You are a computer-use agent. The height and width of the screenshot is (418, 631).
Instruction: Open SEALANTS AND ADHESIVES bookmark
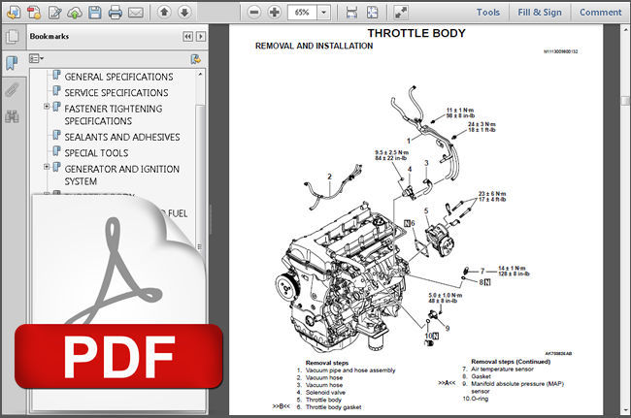click(122, 137)
